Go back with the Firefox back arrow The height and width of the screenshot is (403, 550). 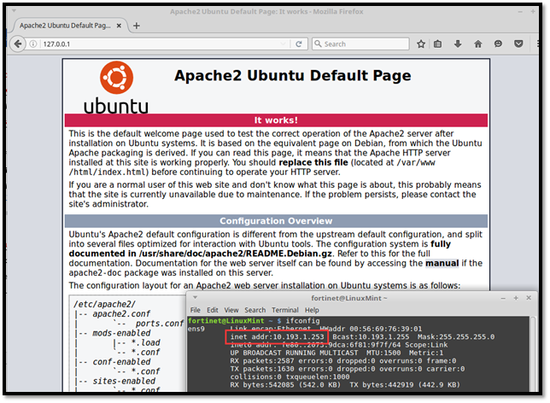18,44
